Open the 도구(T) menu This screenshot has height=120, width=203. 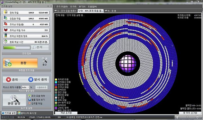pos(73,6)
